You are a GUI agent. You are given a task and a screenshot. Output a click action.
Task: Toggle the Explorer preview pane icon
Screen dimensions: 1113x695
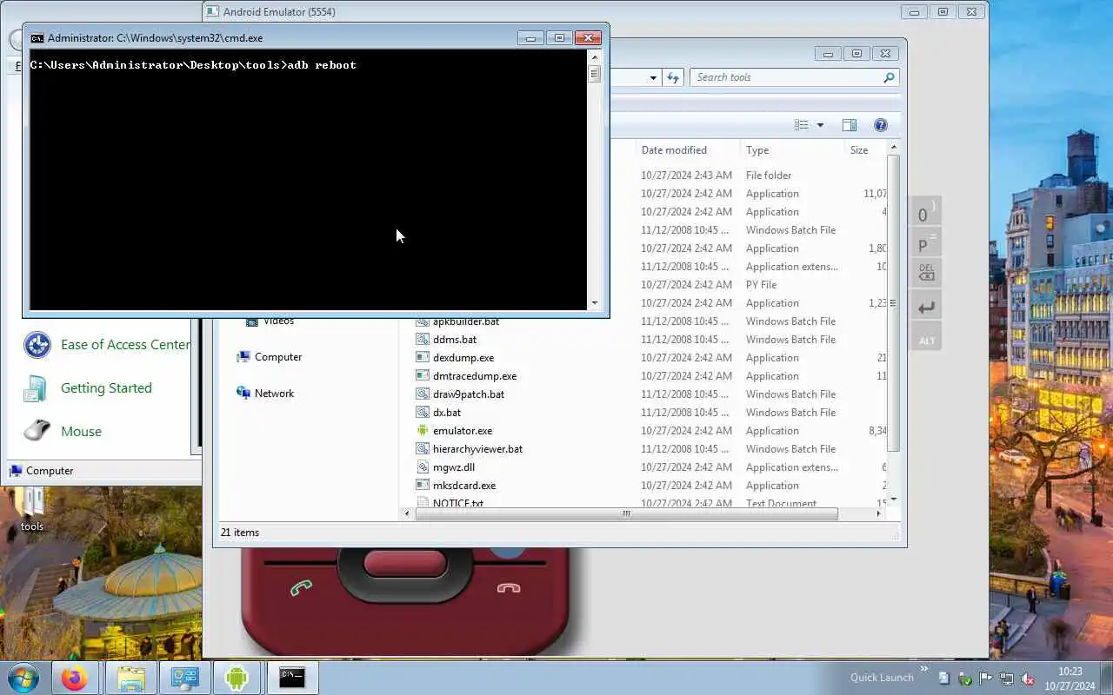850,125
